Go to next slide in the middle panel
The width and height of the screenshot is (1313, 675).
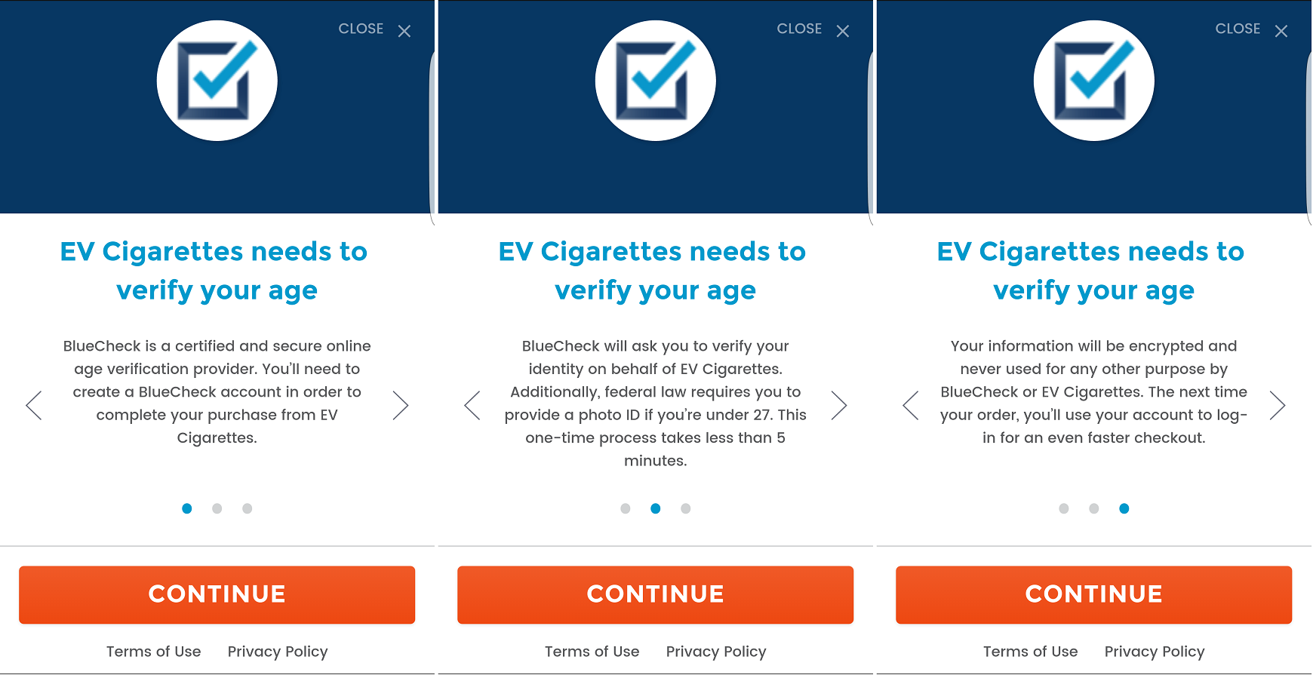pos(838,405)
